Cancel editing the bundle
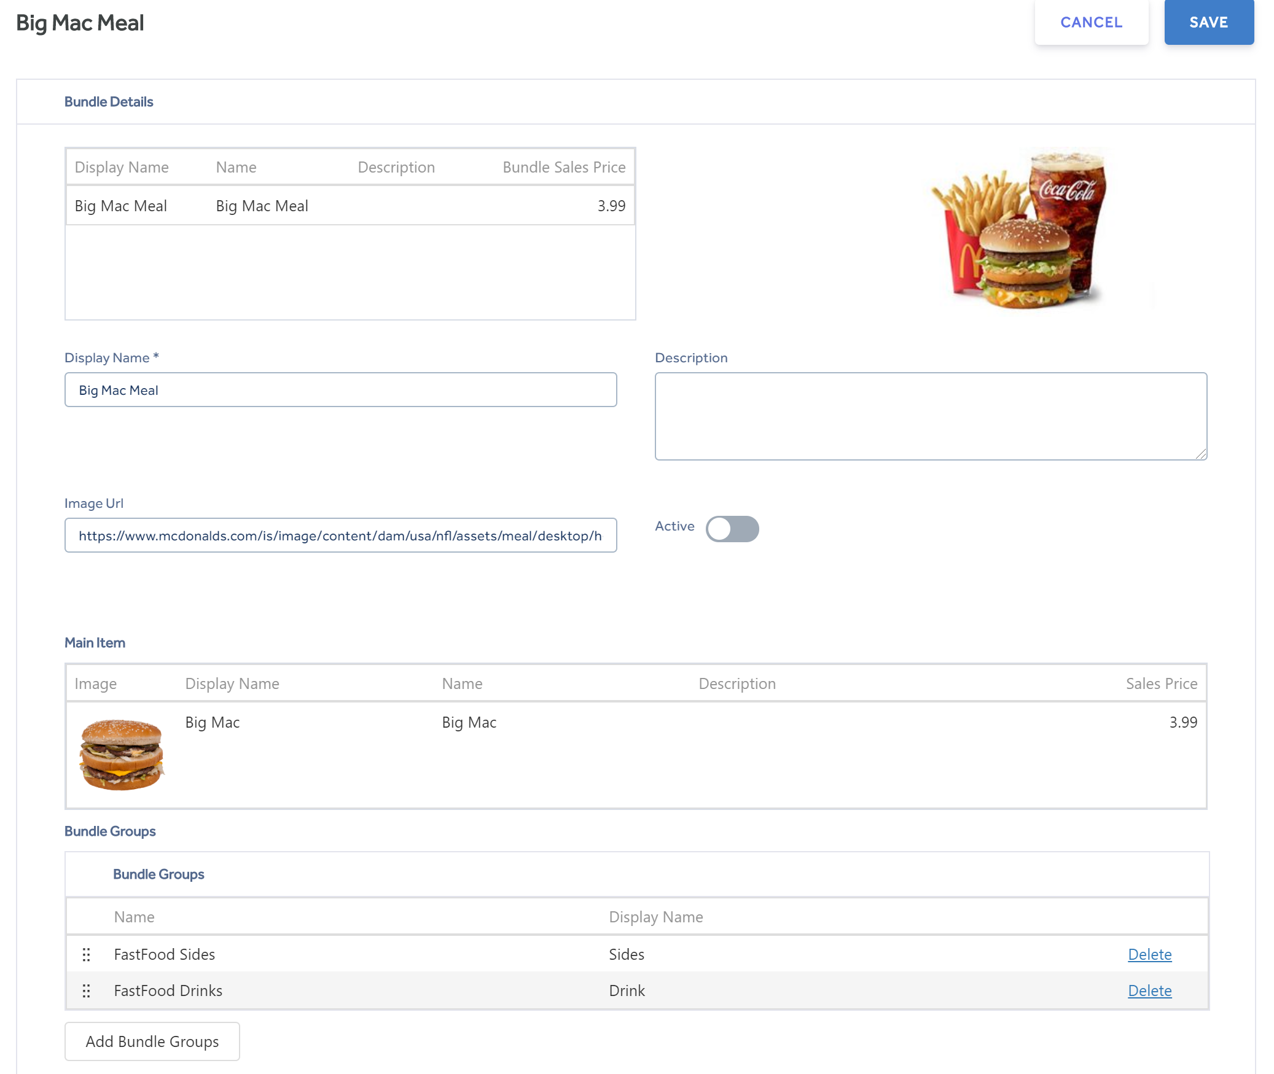 click(x=1091, y=22)
